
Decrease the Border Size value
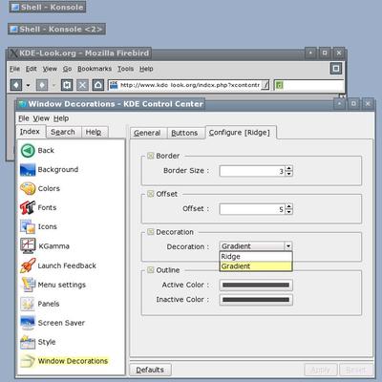point(288,174)
